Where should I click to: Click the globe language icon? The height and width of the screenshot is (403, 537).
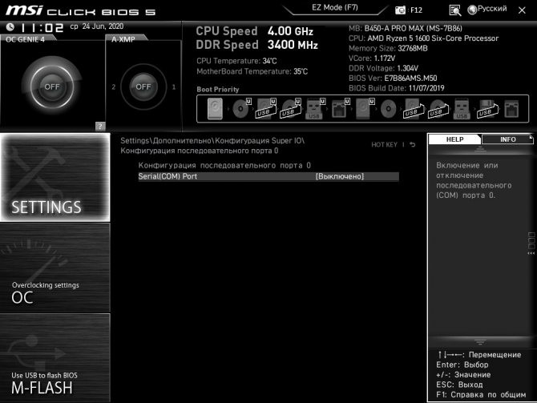coord(473,10)
